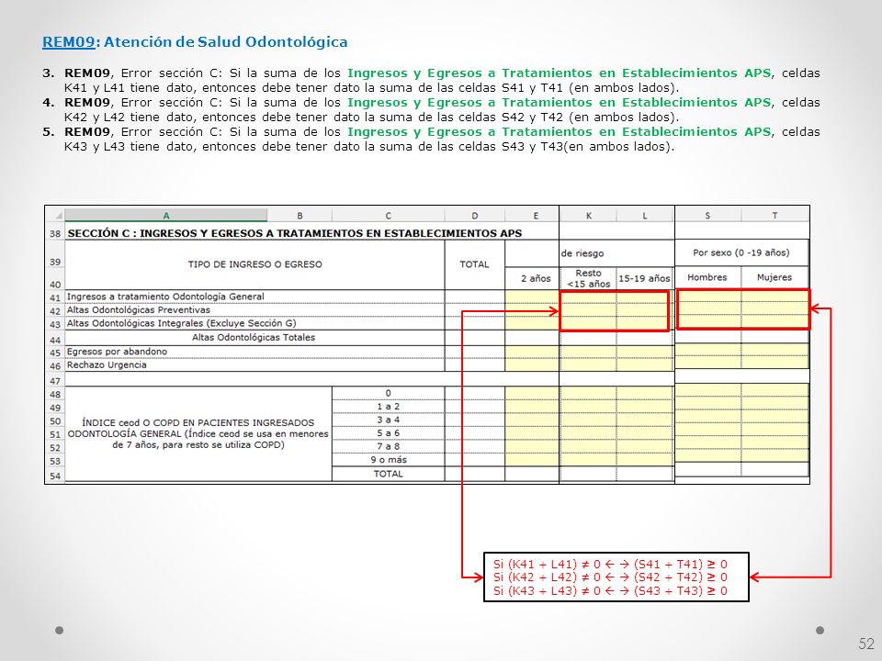Select row header 38
882x661 pixels.
tap(55, 233)
